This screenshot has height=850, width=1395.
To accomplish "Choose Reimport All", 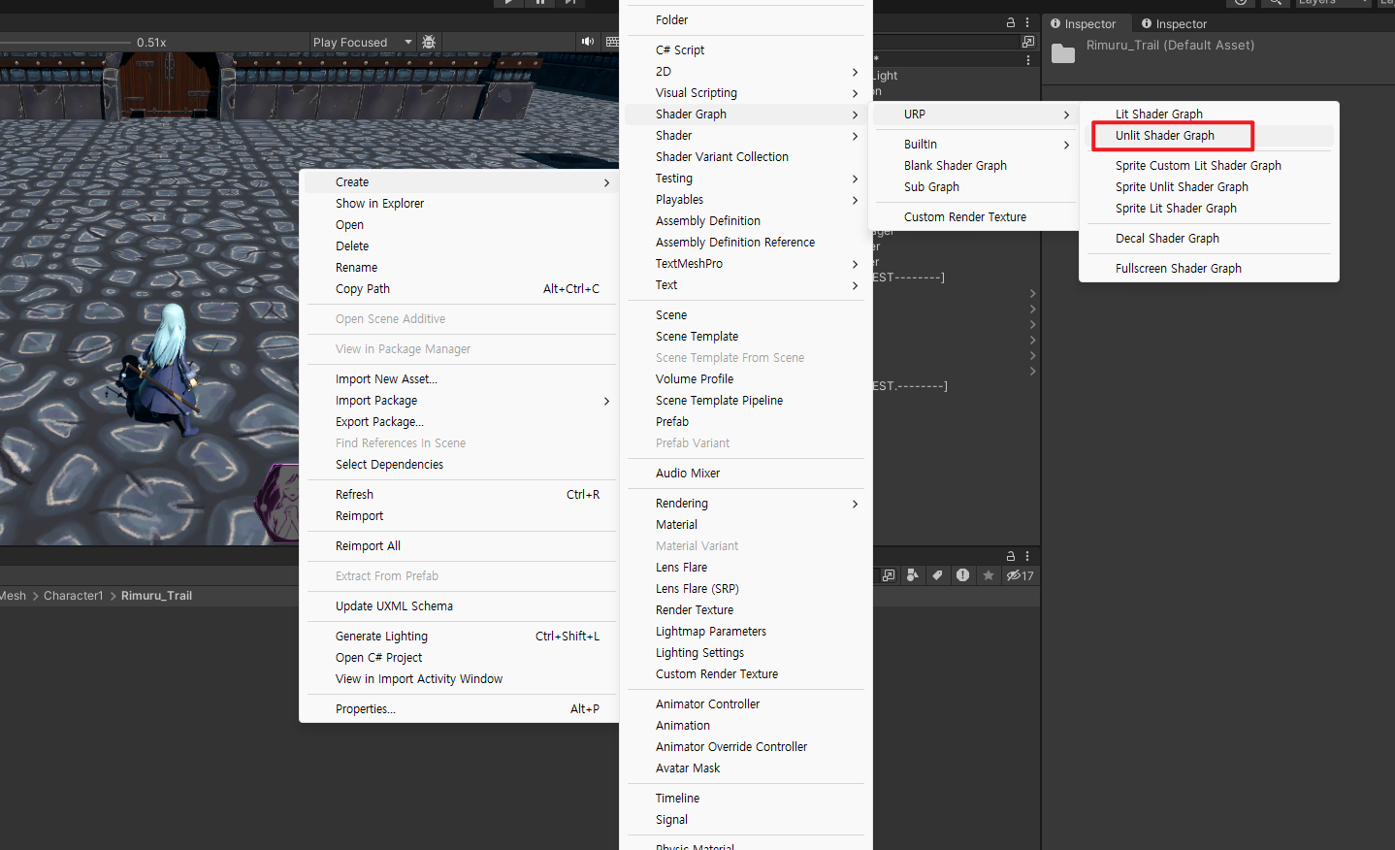I will click(461, 545).
